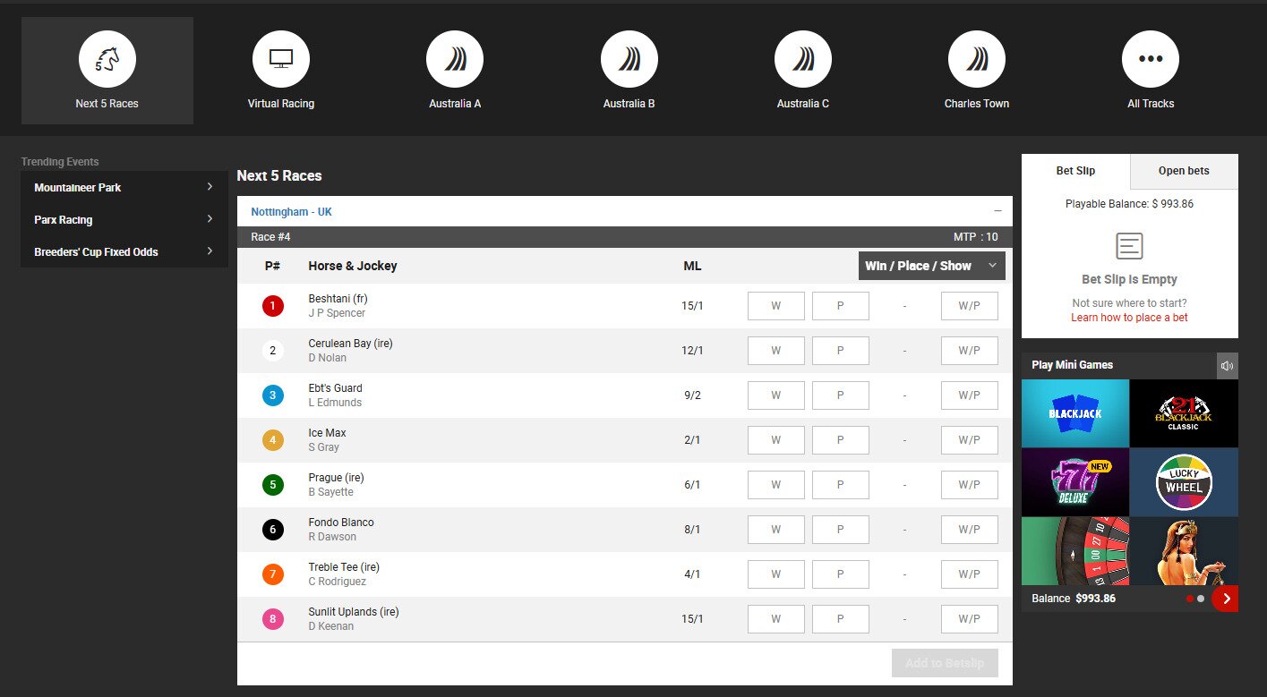The height and width of the screenshot is (697, 1267).
Task: Click Learn how to place a bet
Action: 1128,317
